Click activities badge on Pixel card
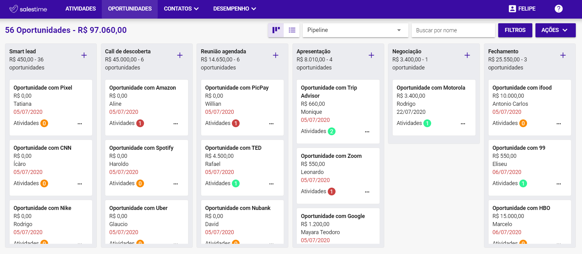The image size is (582, 254). [44, 123]
